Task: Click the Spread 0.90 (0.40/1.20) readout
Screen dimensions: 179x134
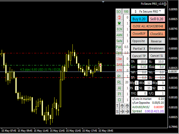Action: coord(148,111)
